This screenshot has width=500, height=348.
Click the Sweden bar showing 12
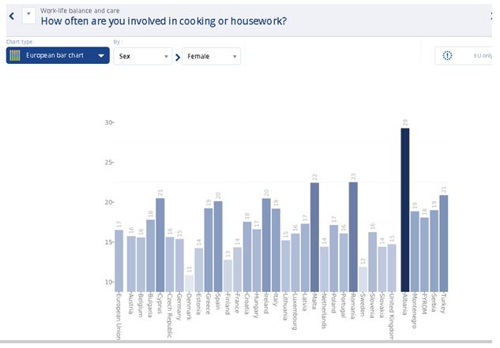point(363,278)
